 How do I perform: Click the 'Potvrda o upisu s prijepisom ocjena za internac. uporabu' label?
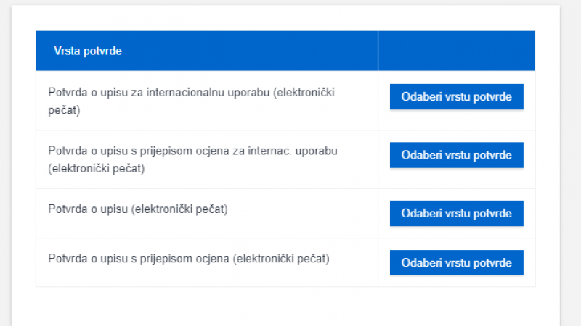pos(192,151)
